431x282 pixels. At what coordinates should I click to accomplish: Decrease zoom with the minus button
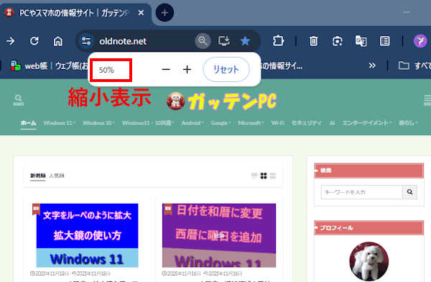[166, 69]
